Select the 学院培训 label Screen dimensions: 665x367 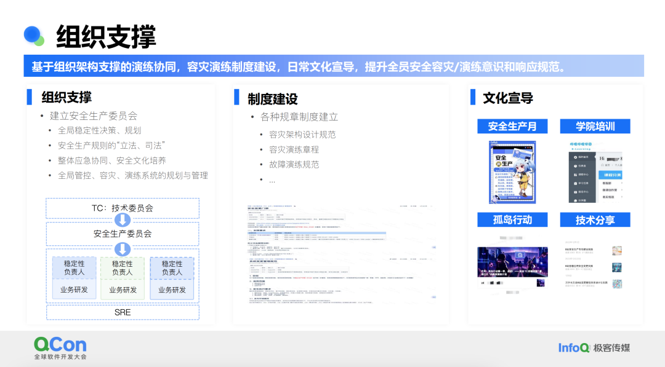(x=595, y=126)
